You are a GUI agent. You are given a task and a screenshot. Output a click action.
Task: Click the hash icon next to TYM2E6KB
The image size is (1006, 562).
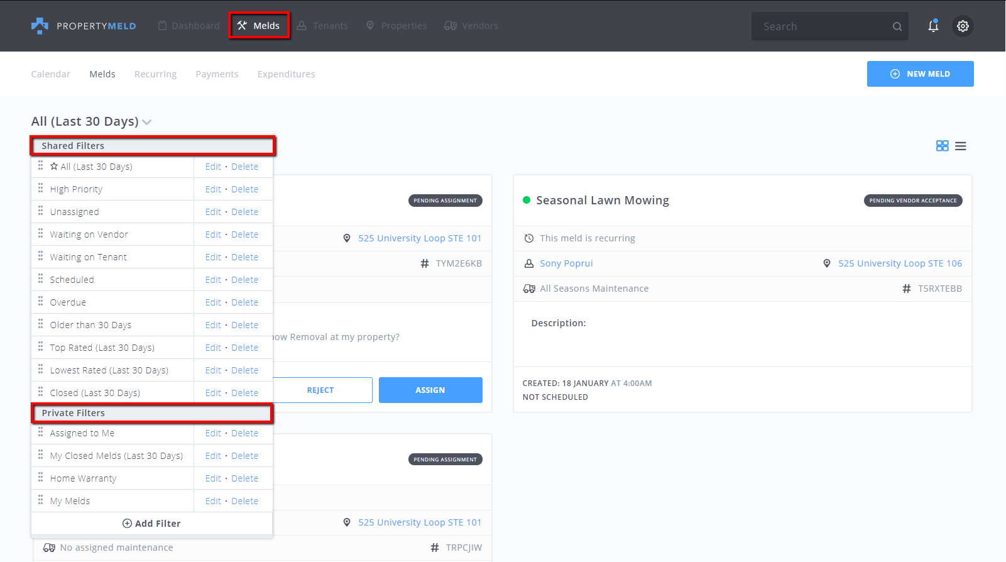click(425, 263)
